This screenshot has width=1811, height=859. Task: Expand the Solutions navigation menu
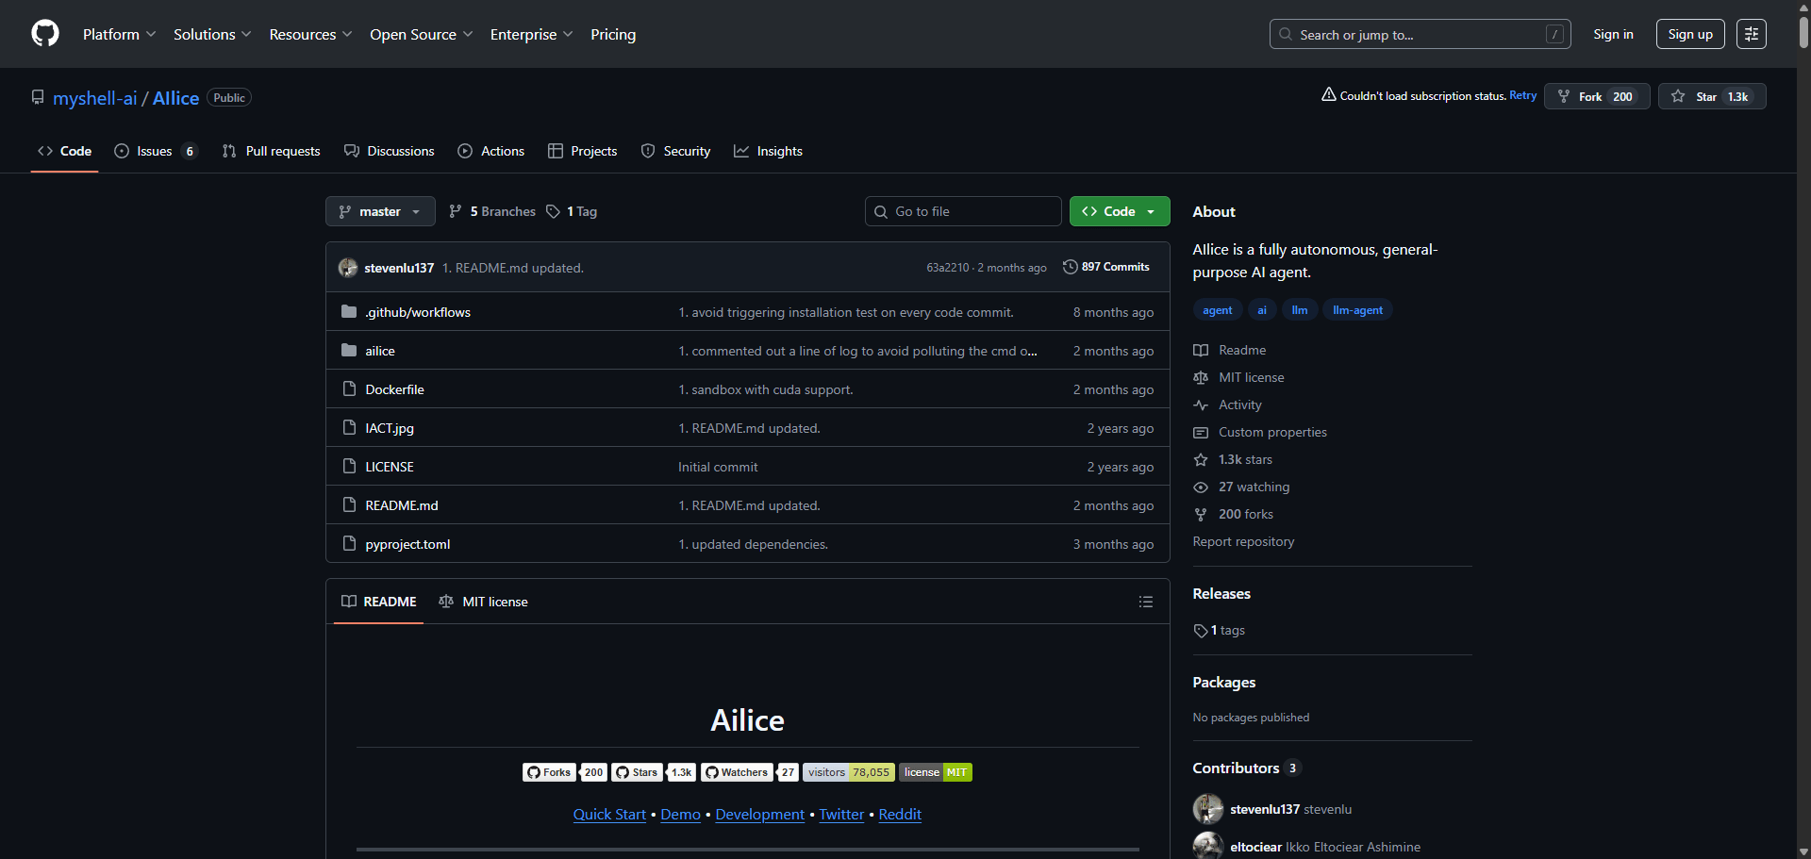tap(212, 34)
